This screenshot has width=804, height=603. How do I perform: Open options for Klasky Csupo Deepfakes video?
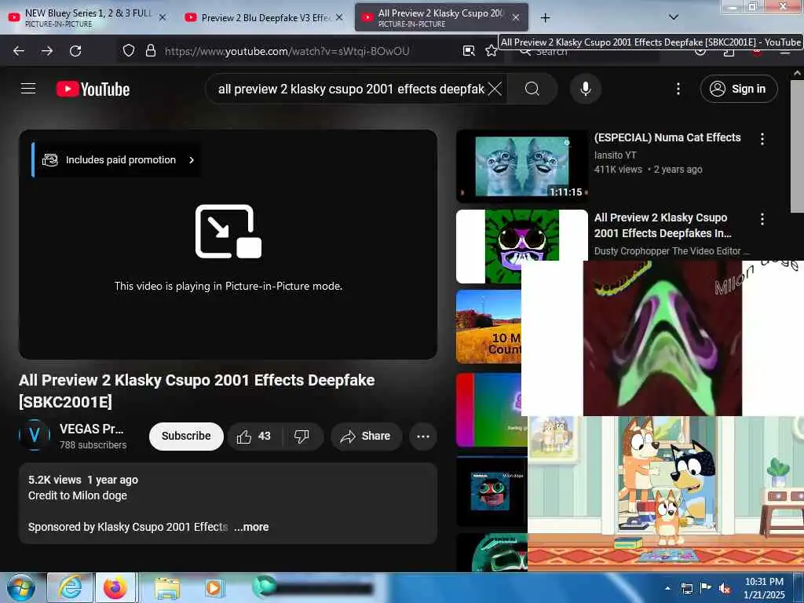(x=762, y=219)
